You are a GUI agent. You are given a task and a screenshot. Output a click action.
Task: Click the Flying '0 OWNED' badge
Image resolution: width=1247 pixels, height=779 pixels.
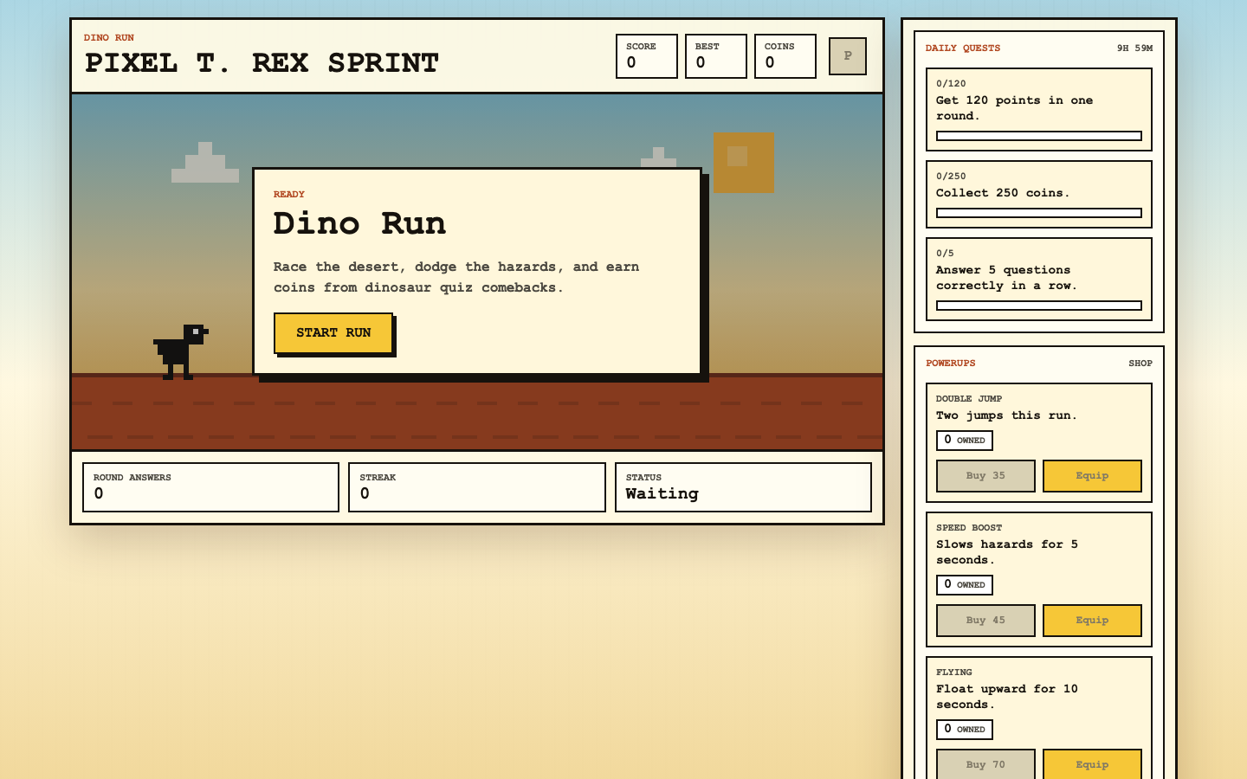[965, 730]
